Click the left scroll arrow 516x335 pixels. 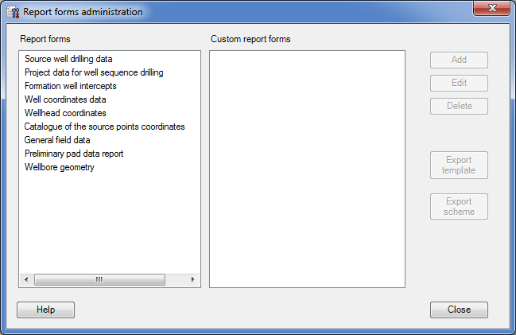point(26,279)
